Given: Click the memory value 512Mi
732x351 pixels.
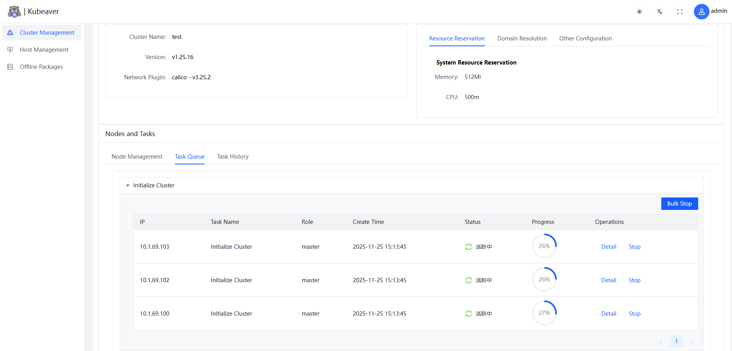Looking at the screenshot, I should (472, 77).
